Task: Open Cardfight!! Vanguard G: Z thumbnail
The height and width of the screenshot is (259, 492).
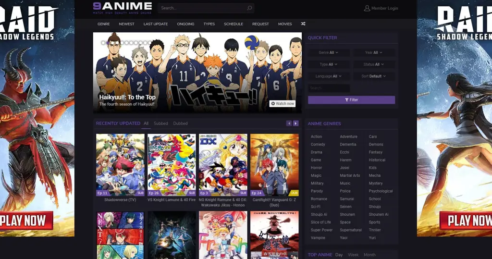Action: click(x=274, y=165)
